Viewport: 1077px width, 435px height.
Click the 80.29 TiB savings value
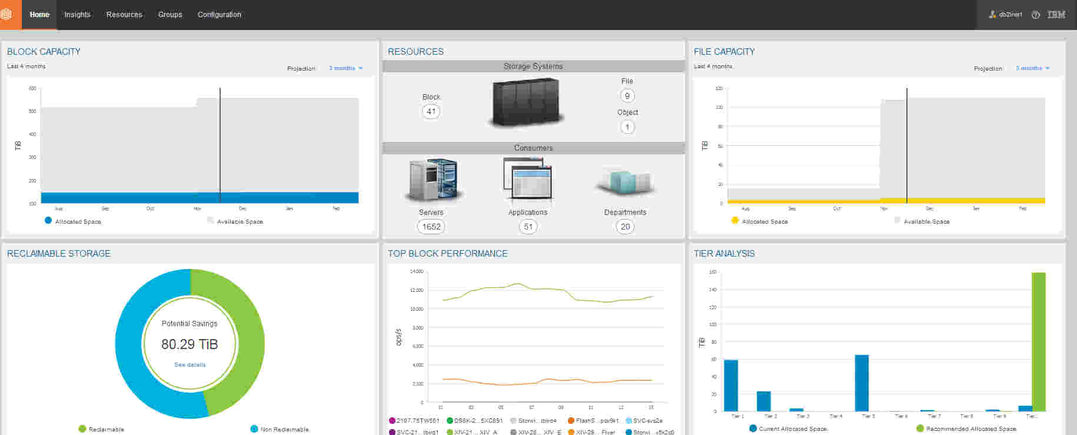point(190,344)
